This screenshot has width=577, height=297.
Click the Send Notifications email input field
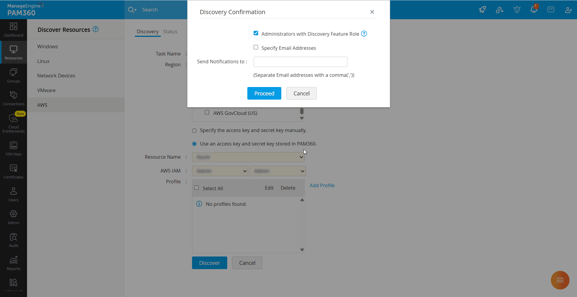pyautogui.click(x=300, y=62)
